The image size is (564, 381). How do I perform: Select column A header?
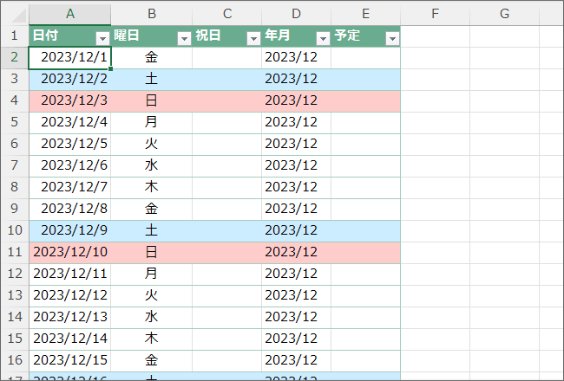pyautogui.click(x=69, y=14)
